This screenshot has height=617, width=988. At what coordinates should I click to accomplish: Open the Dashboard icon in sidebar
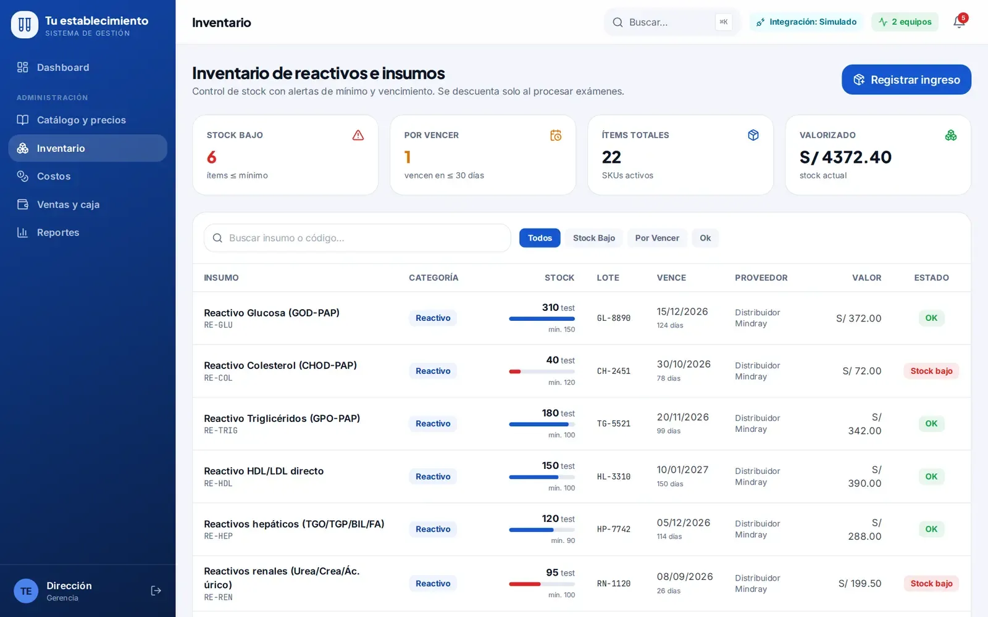(23, 67)
